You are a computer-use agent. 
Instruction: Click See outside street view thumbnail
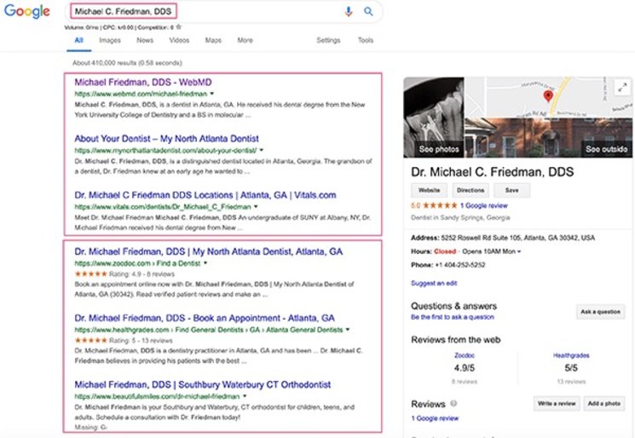[x=548, y=138]
